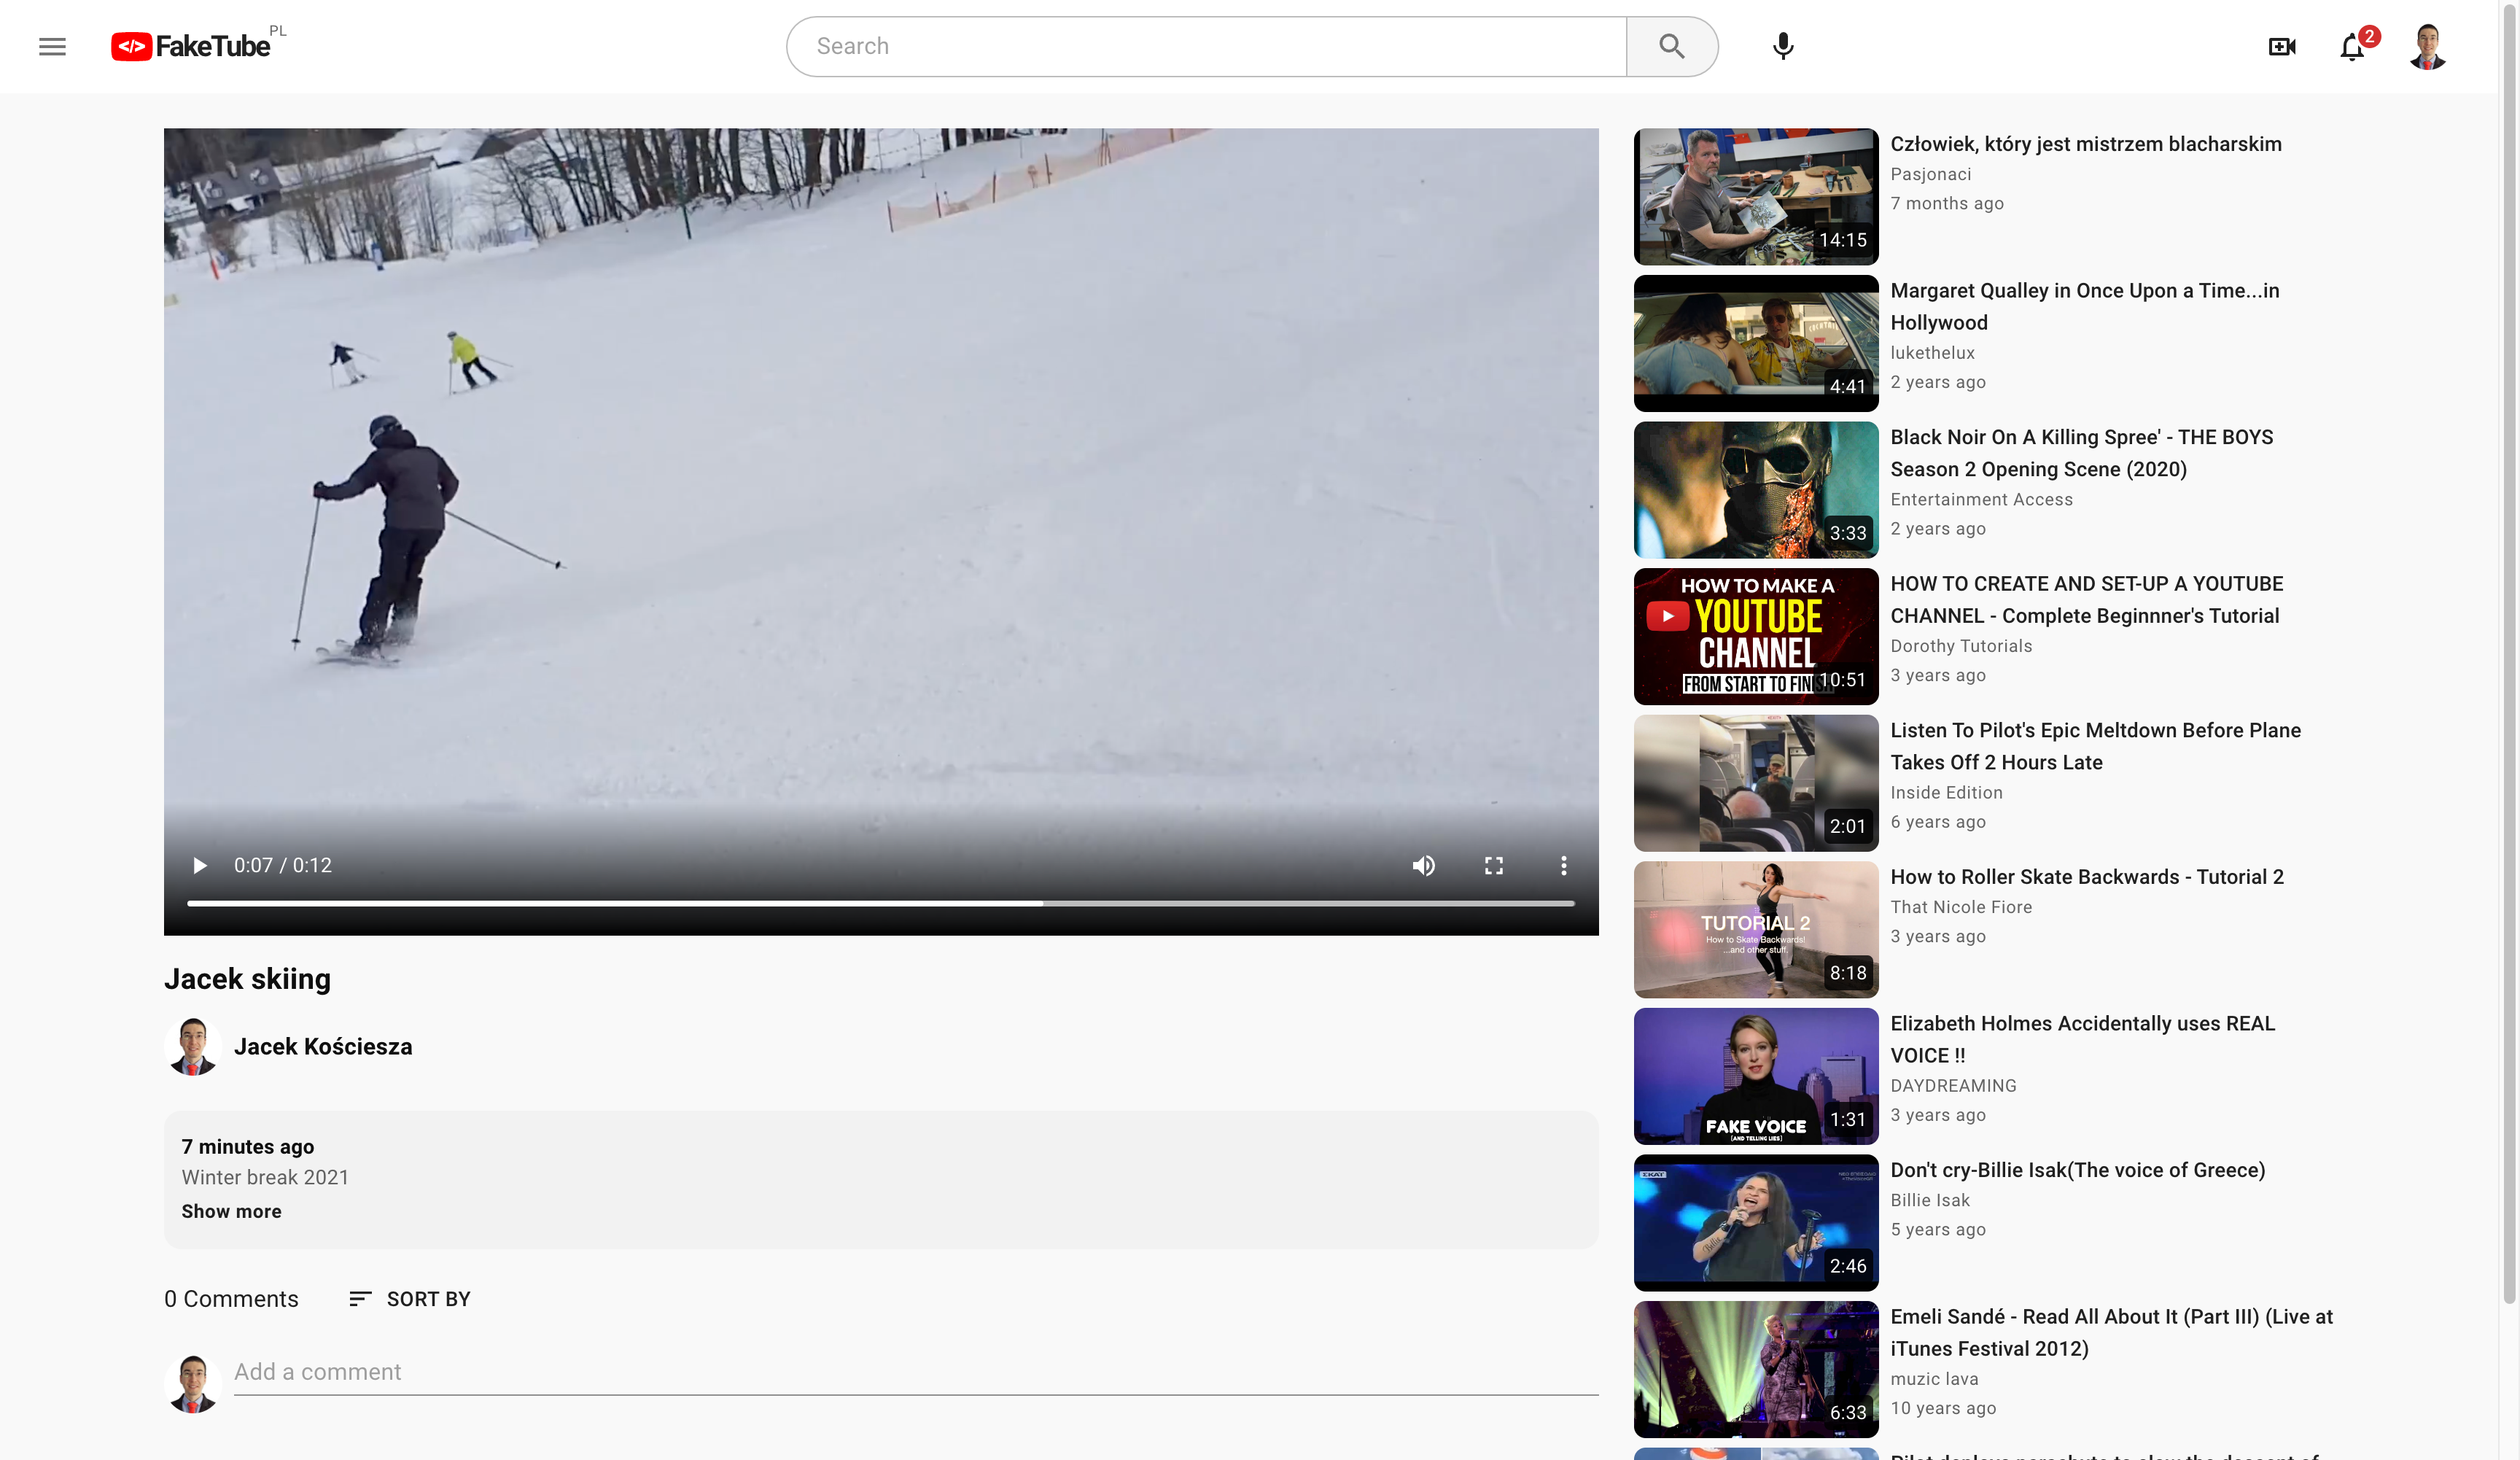Click channel name That Nicole Fiore
2520x1460 pixels.
[x=1961, y=907]
